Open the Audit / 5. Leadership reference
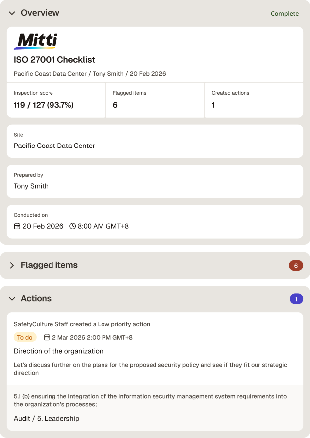 (x=47, y=418)
